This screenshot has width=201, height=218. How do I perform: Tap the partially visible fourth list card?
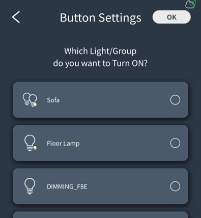pos(100,215)
